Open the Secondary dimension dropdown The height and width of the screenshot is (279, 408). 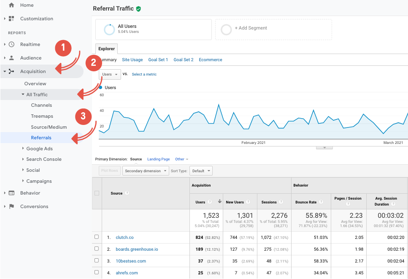coord(145,171)
